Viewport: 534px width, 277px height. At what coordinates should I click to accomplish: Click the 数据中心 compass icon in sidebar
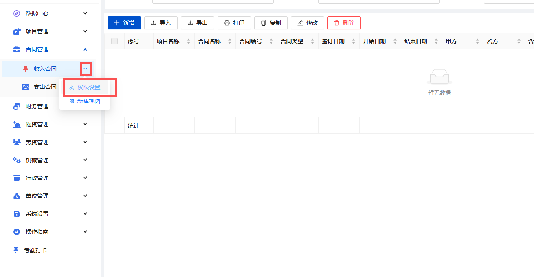(x=16, y=13)
